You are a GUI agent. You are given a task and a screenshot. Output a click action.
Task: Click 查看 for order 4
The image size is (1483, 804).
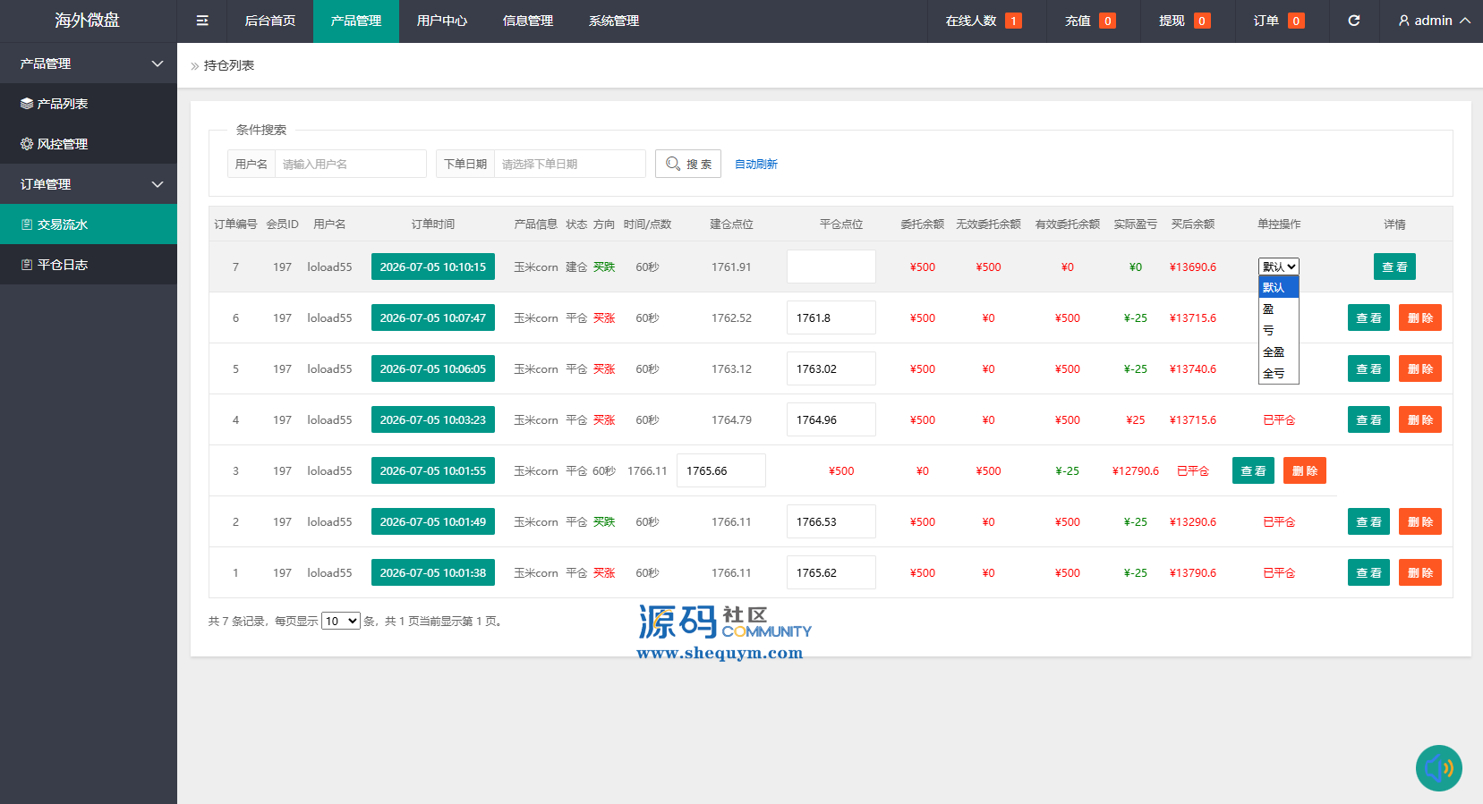(1368, 419)
